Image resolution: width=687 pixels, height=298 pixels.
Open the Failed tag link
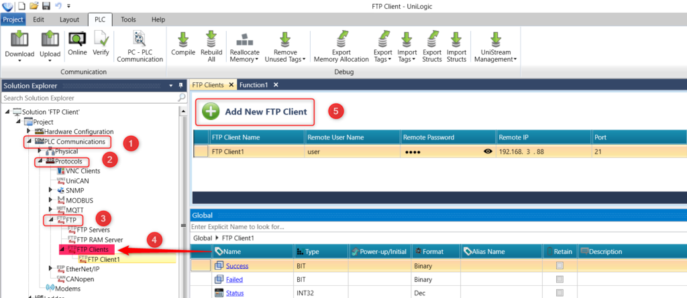(x=234, y=279)
